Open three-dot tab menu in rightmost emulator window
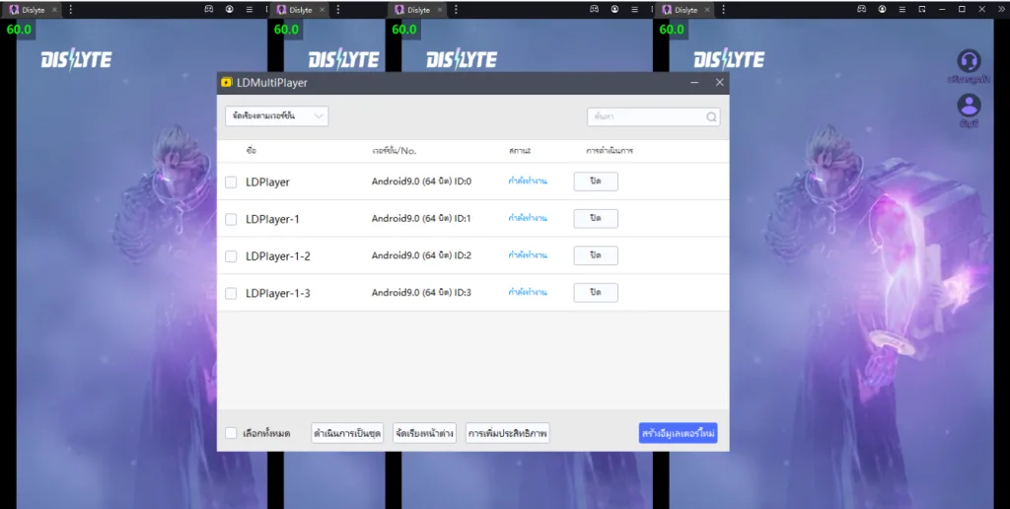The image size is (1010, 509). [723, 10]
